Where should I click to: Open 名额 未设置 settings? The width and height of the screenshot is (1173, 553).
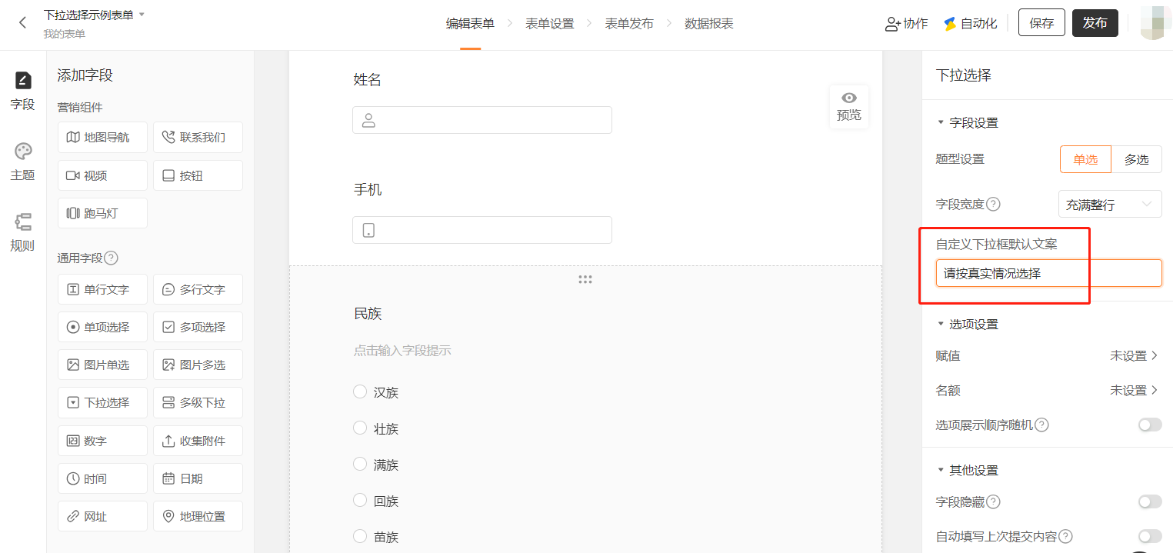coord(1134,390)
